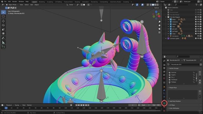The image size is (203, 114).
Task: Click the timeline playhead at frame 1
Action: tap(6, 108)
